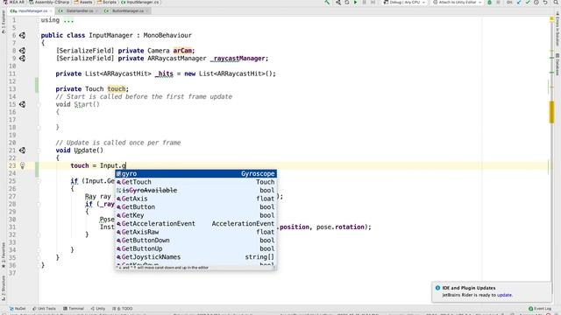
Task: Open the Unit Tests tool window
Action: tap(44, 309)
